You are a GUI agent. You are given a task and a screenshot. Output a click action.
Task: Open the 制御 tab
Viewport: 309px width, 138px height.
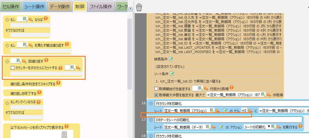point(79,7)
